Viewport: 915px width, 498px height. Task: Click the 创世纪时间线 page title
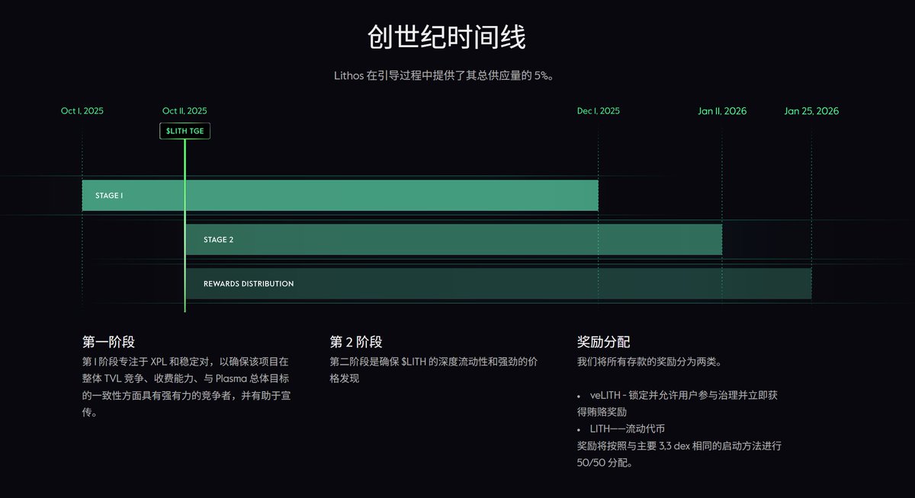[447, 37]
